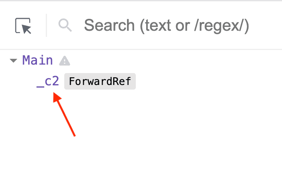Collapse the Main component tree node

click(x=13, y=61)
